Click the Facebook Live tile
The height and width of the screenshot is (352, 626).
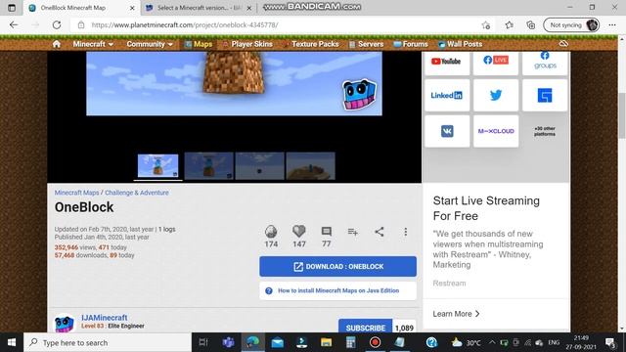point(496,63)
